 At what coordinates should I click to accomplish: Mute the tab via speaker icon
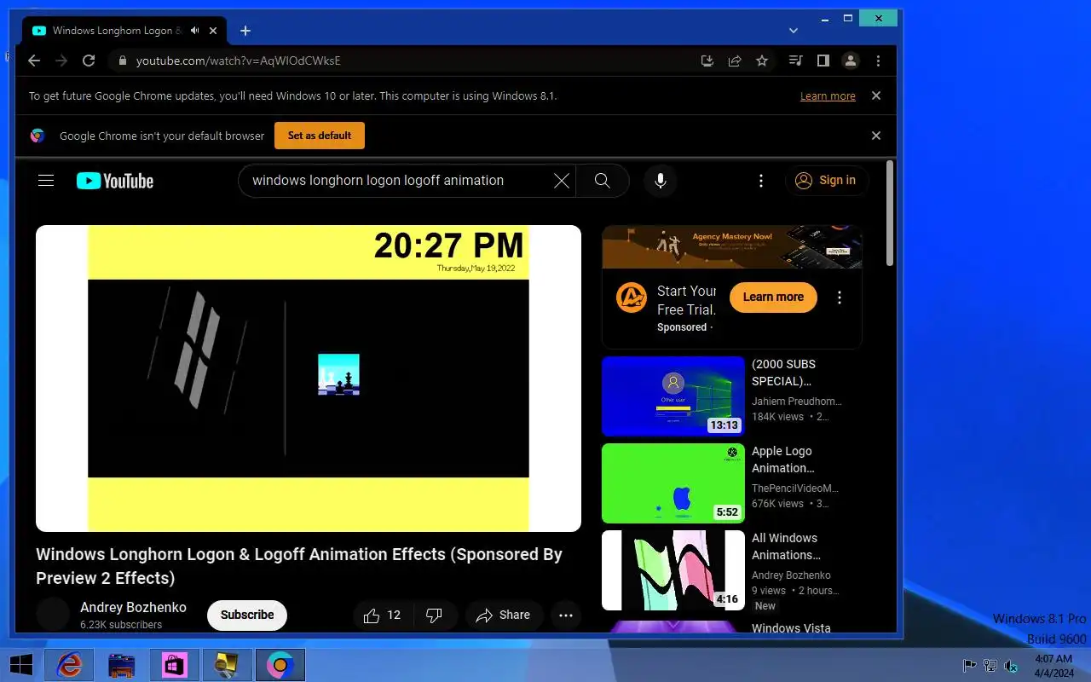tap(195, 31)
